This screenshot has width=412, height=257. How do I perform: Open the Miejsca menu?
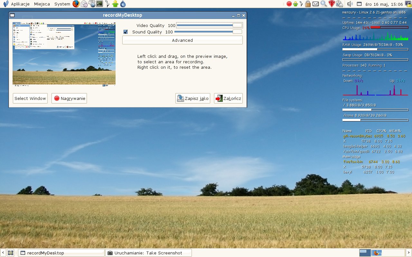click(x=42, y=4)
